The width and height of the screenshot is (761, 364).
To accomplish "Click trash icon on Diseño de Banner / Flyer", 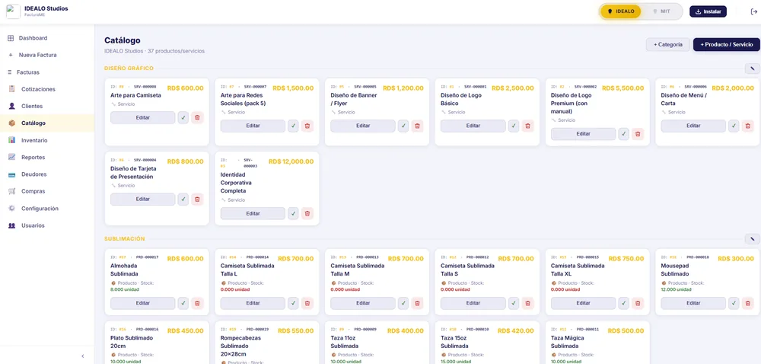I will point(417,126).
